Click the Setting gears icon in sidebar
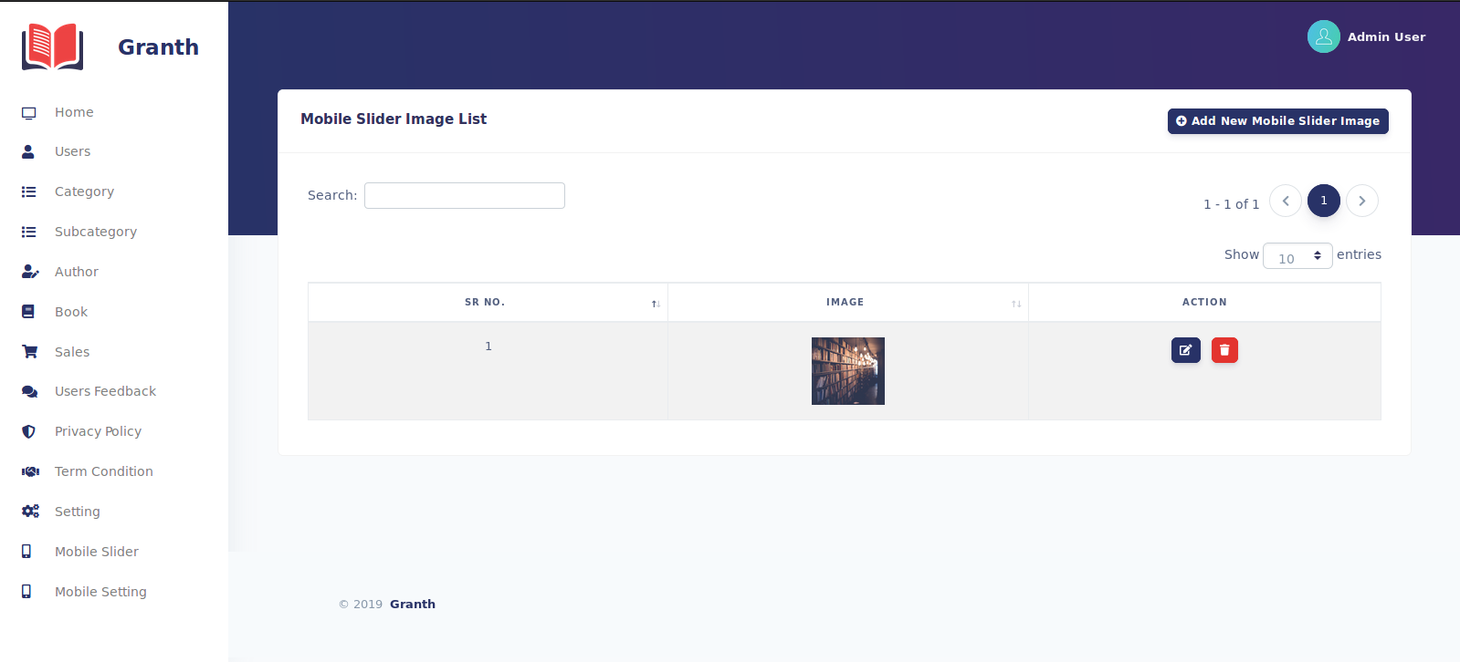This screenshot has width=1460, height=662. click(30, 512)
